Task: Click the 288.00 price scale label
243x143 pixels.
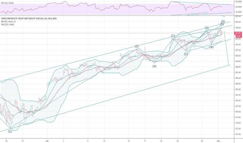Action: coord(238,67)
